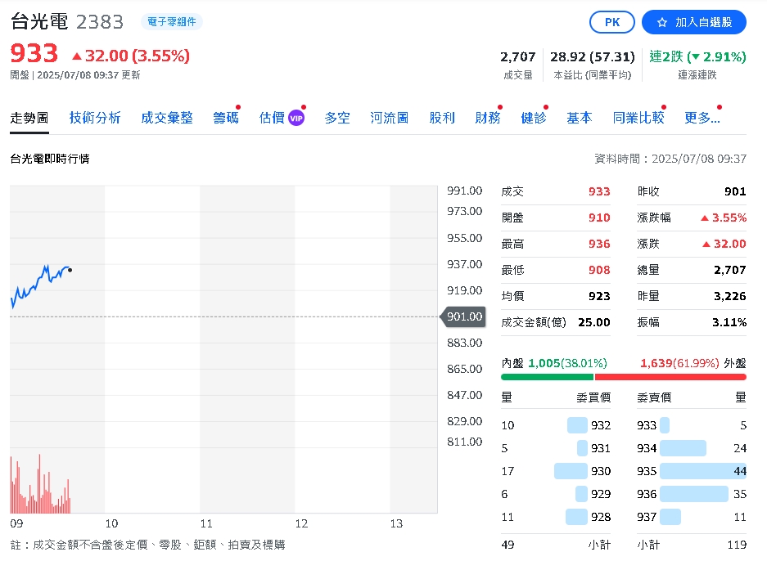Click the green portion of the 內盤 bar
The height and width of the screenshot is (561, 767).
click(548, 377)
